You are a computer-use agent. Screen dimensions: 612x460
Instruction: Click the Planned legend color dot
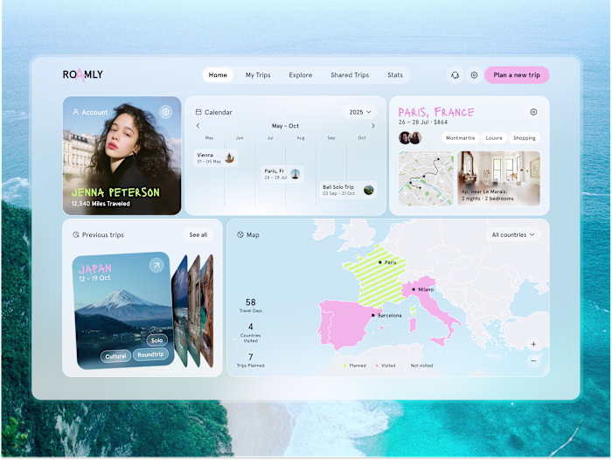[344, 366]
